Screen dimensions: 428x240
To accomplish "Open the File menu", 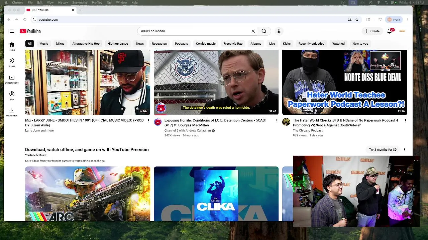I will [30, 3].
